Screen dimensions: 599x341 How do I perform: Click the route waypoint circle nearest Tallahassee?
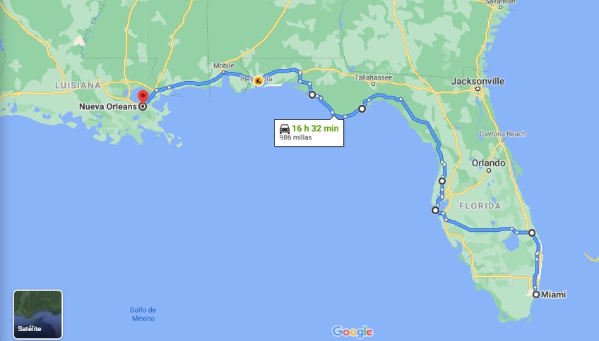[362, 109]
